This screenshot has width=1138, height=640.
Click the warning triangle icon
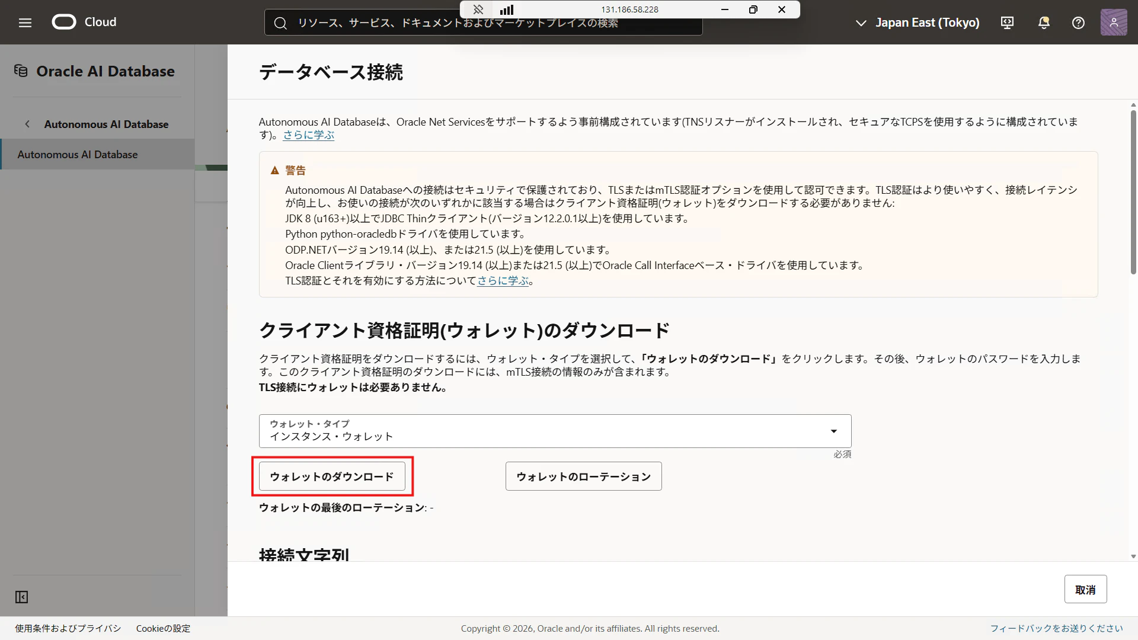pos(274,171)
